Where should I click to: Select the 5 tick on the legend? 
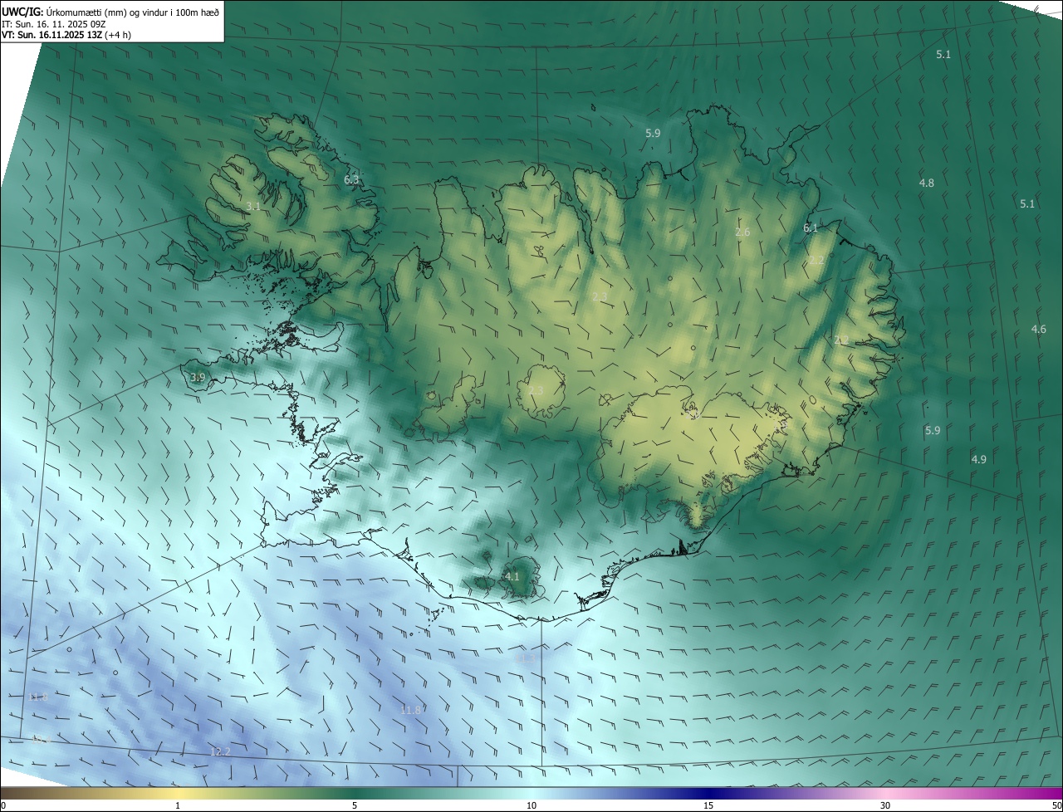pos(355,805)
